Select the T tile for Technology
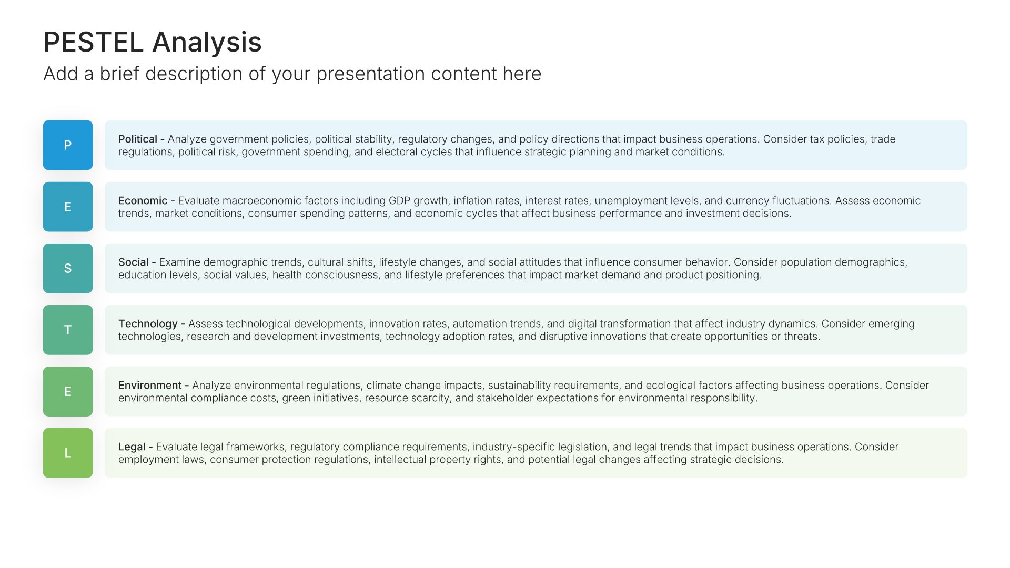The height and width of the screenshot is (568, 1010). click(68, 330)
